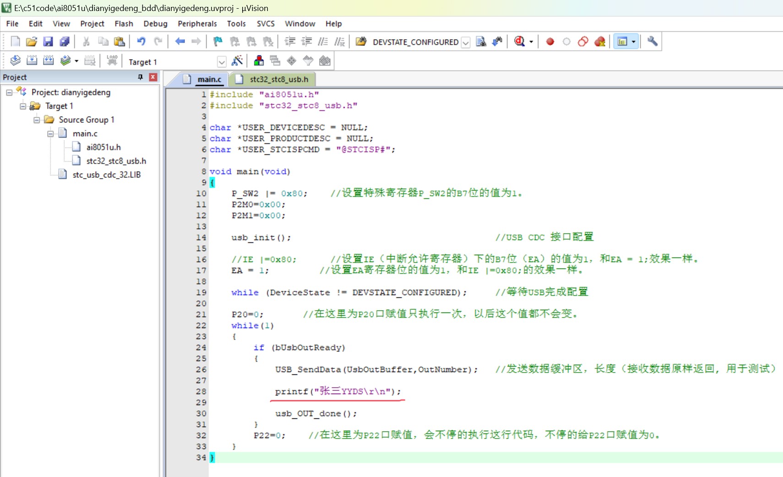Open the window layout dropdown arrow
The image size is (783, 477).
click(x=634, y=42)
